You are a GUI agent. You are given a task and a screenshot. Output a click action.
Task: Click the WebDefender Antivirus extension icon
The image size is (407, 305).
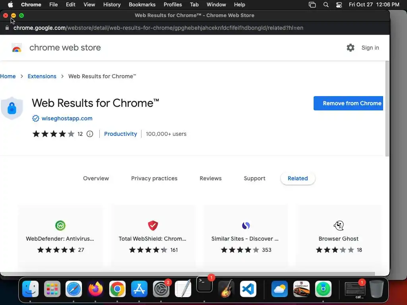coord(60,226)
